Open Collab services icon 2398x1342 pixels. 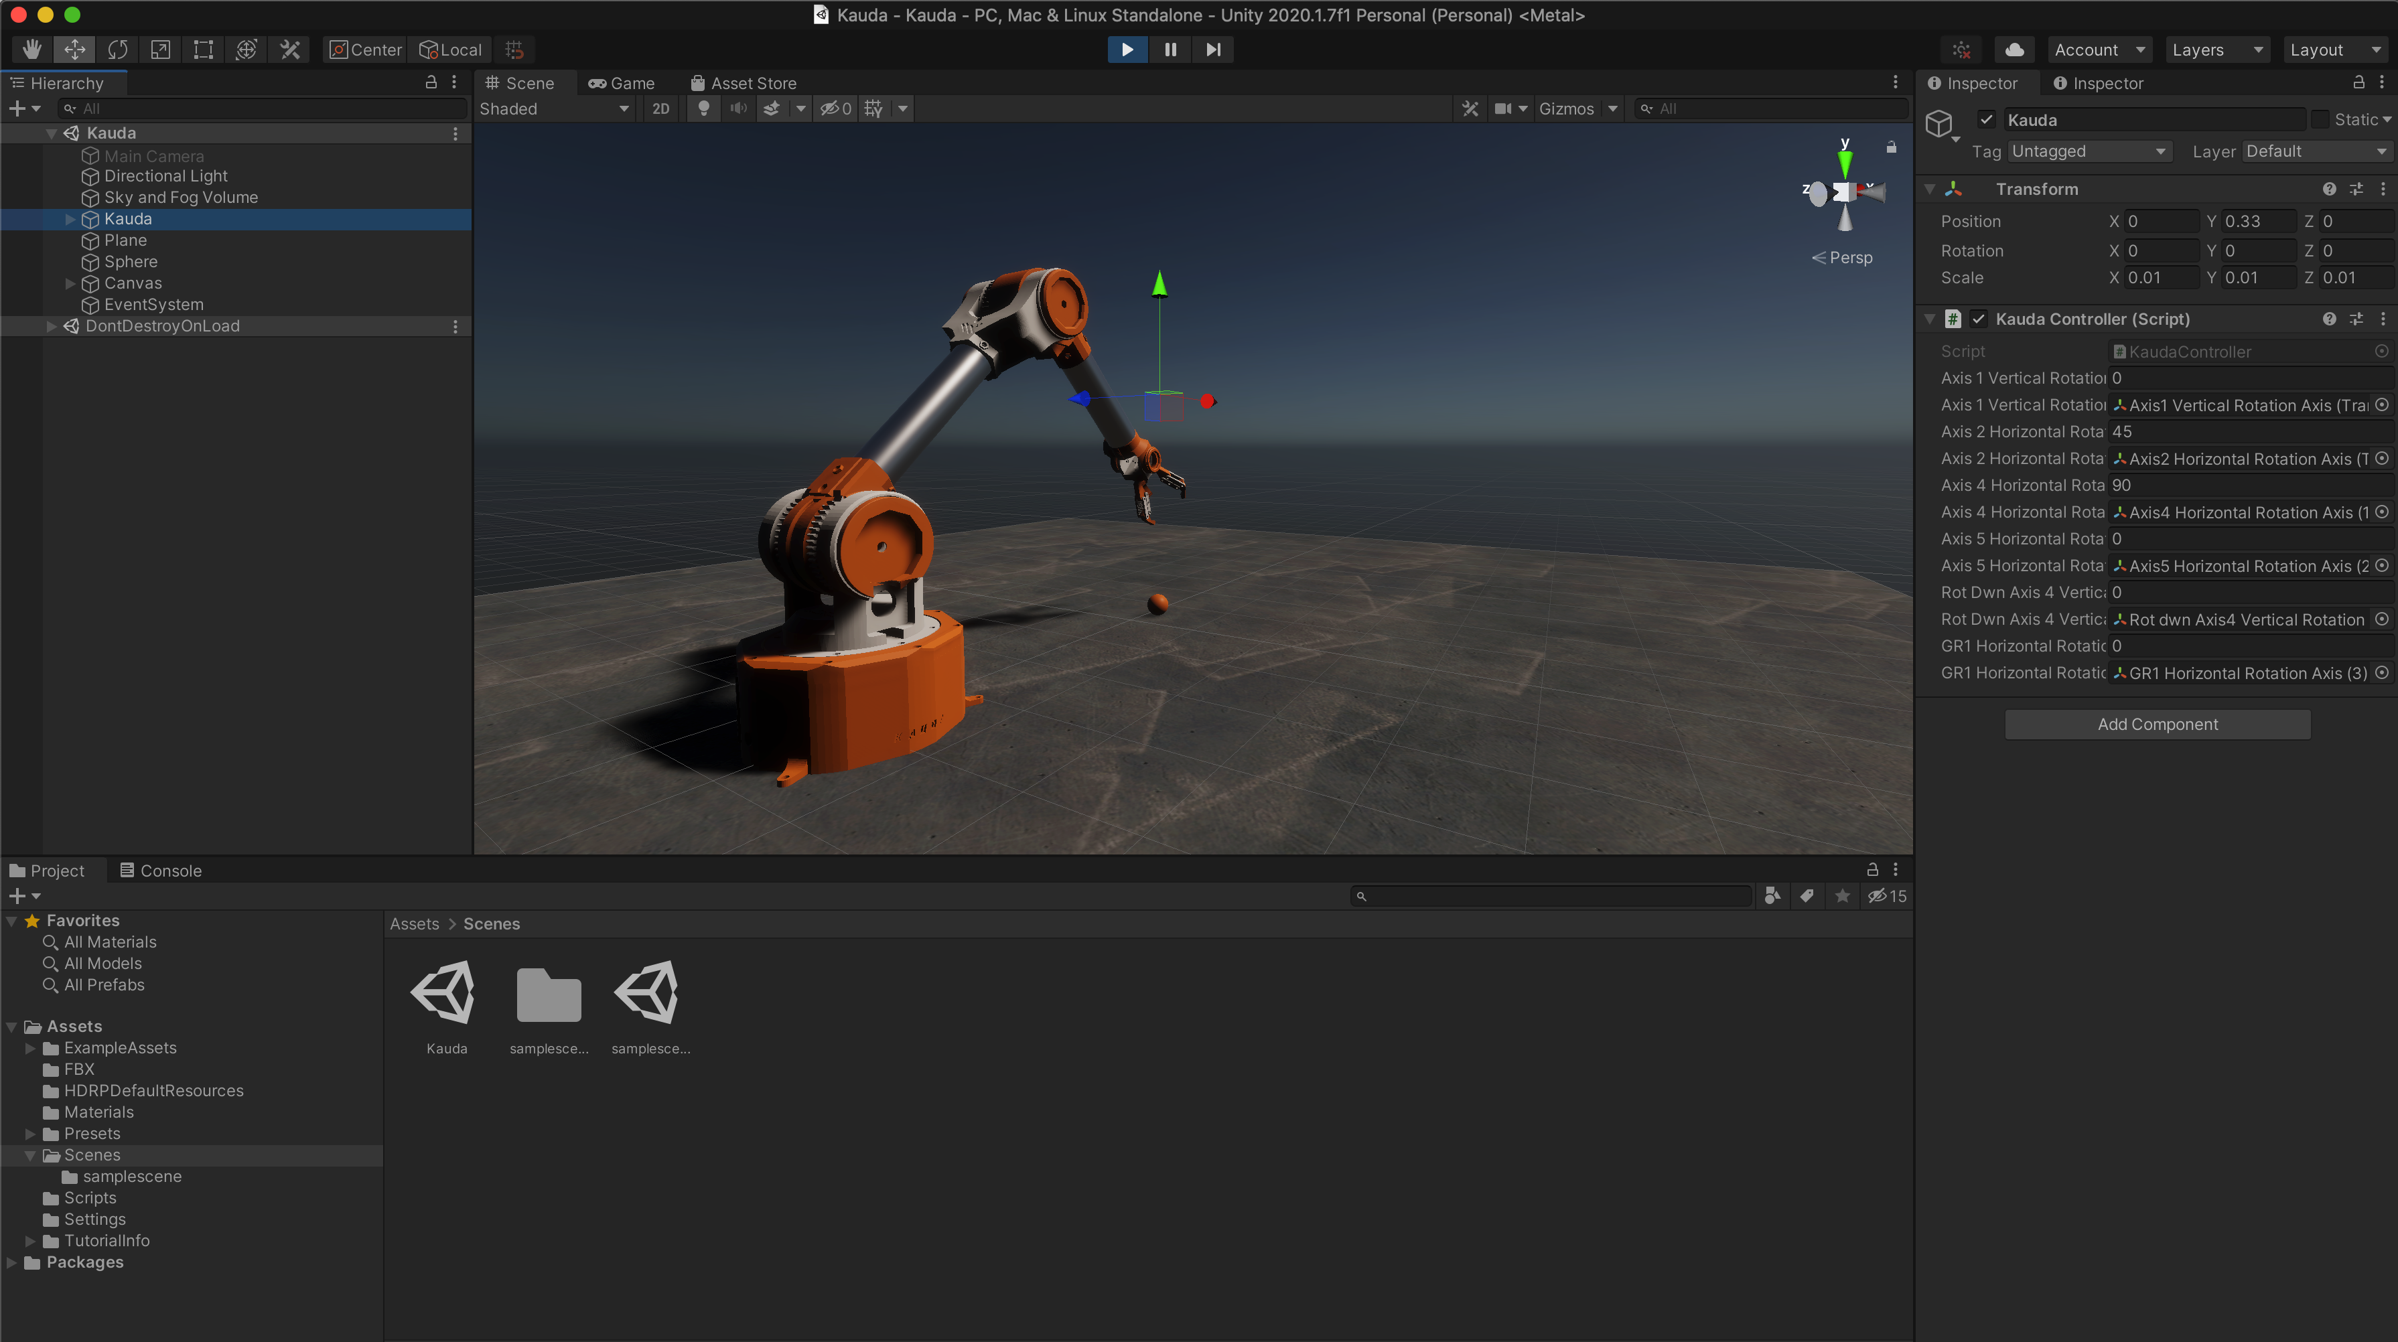1961,50
